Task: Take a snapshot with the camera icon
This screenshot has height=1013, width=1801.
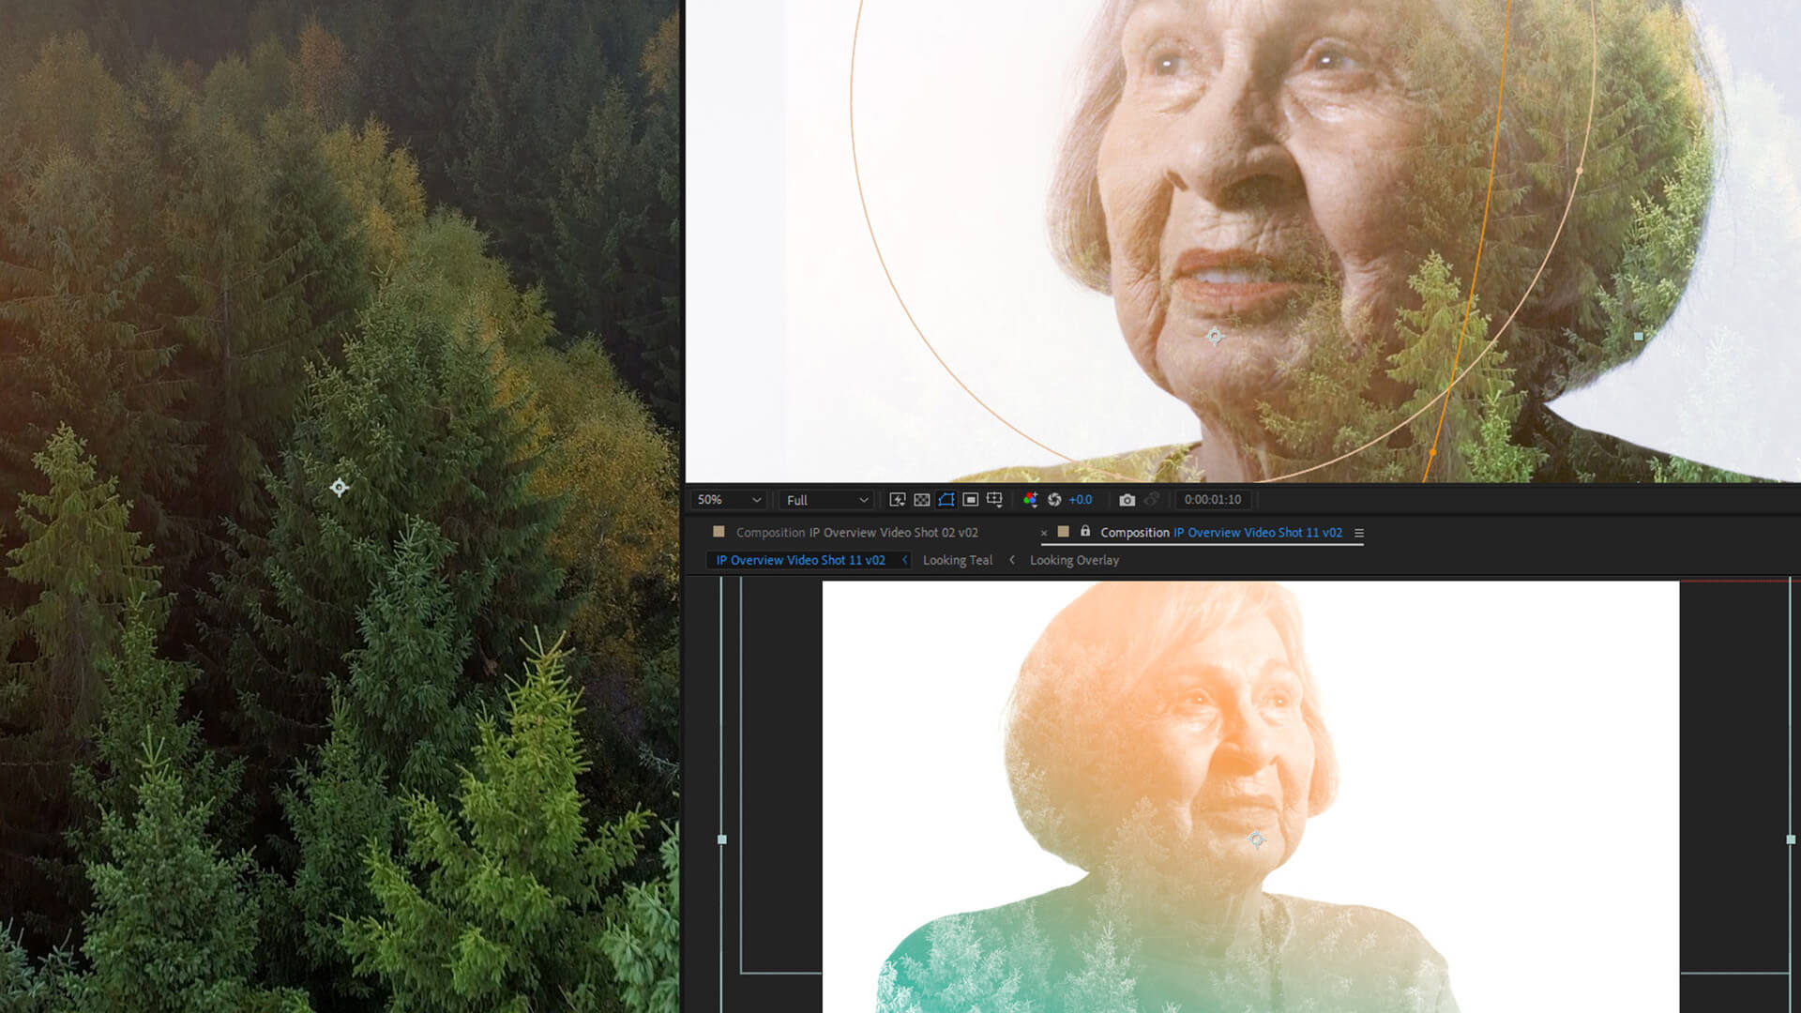Action: (x=1128, y=499)
